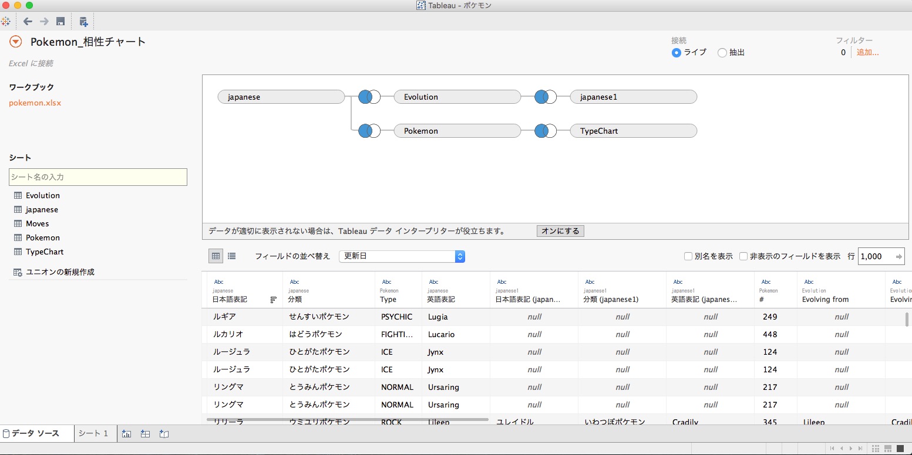Click the Lugia cell
The image size is (912, 455).
coord(456,317)
